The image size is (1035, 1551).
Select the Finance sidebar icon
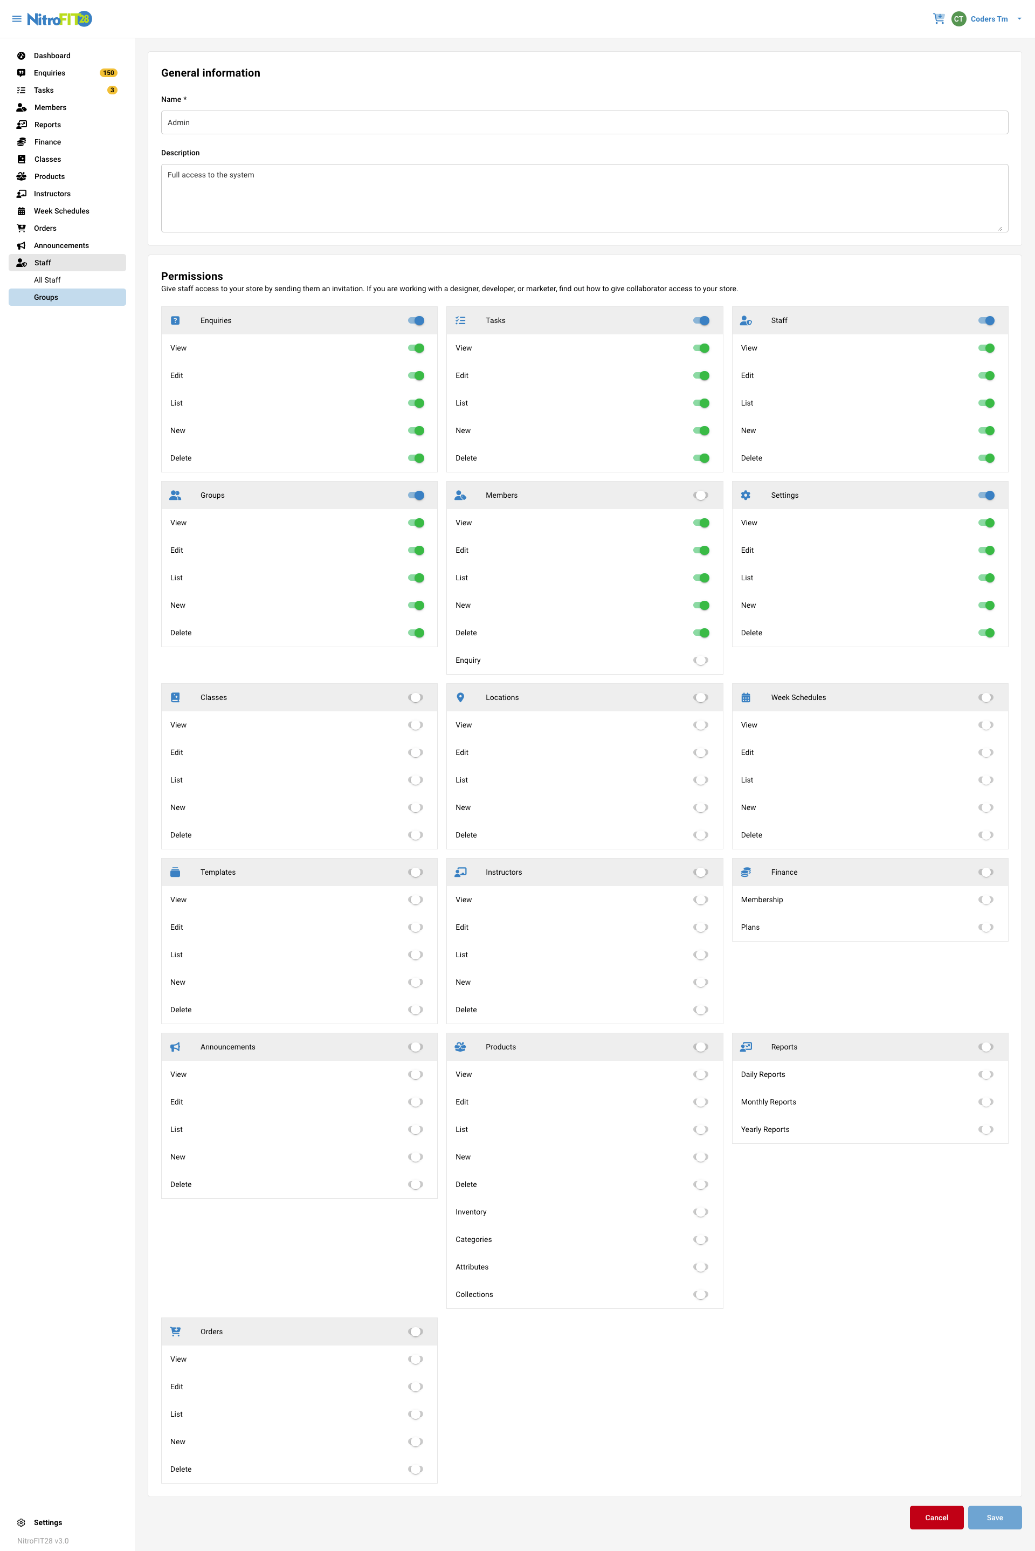(20, 141)
